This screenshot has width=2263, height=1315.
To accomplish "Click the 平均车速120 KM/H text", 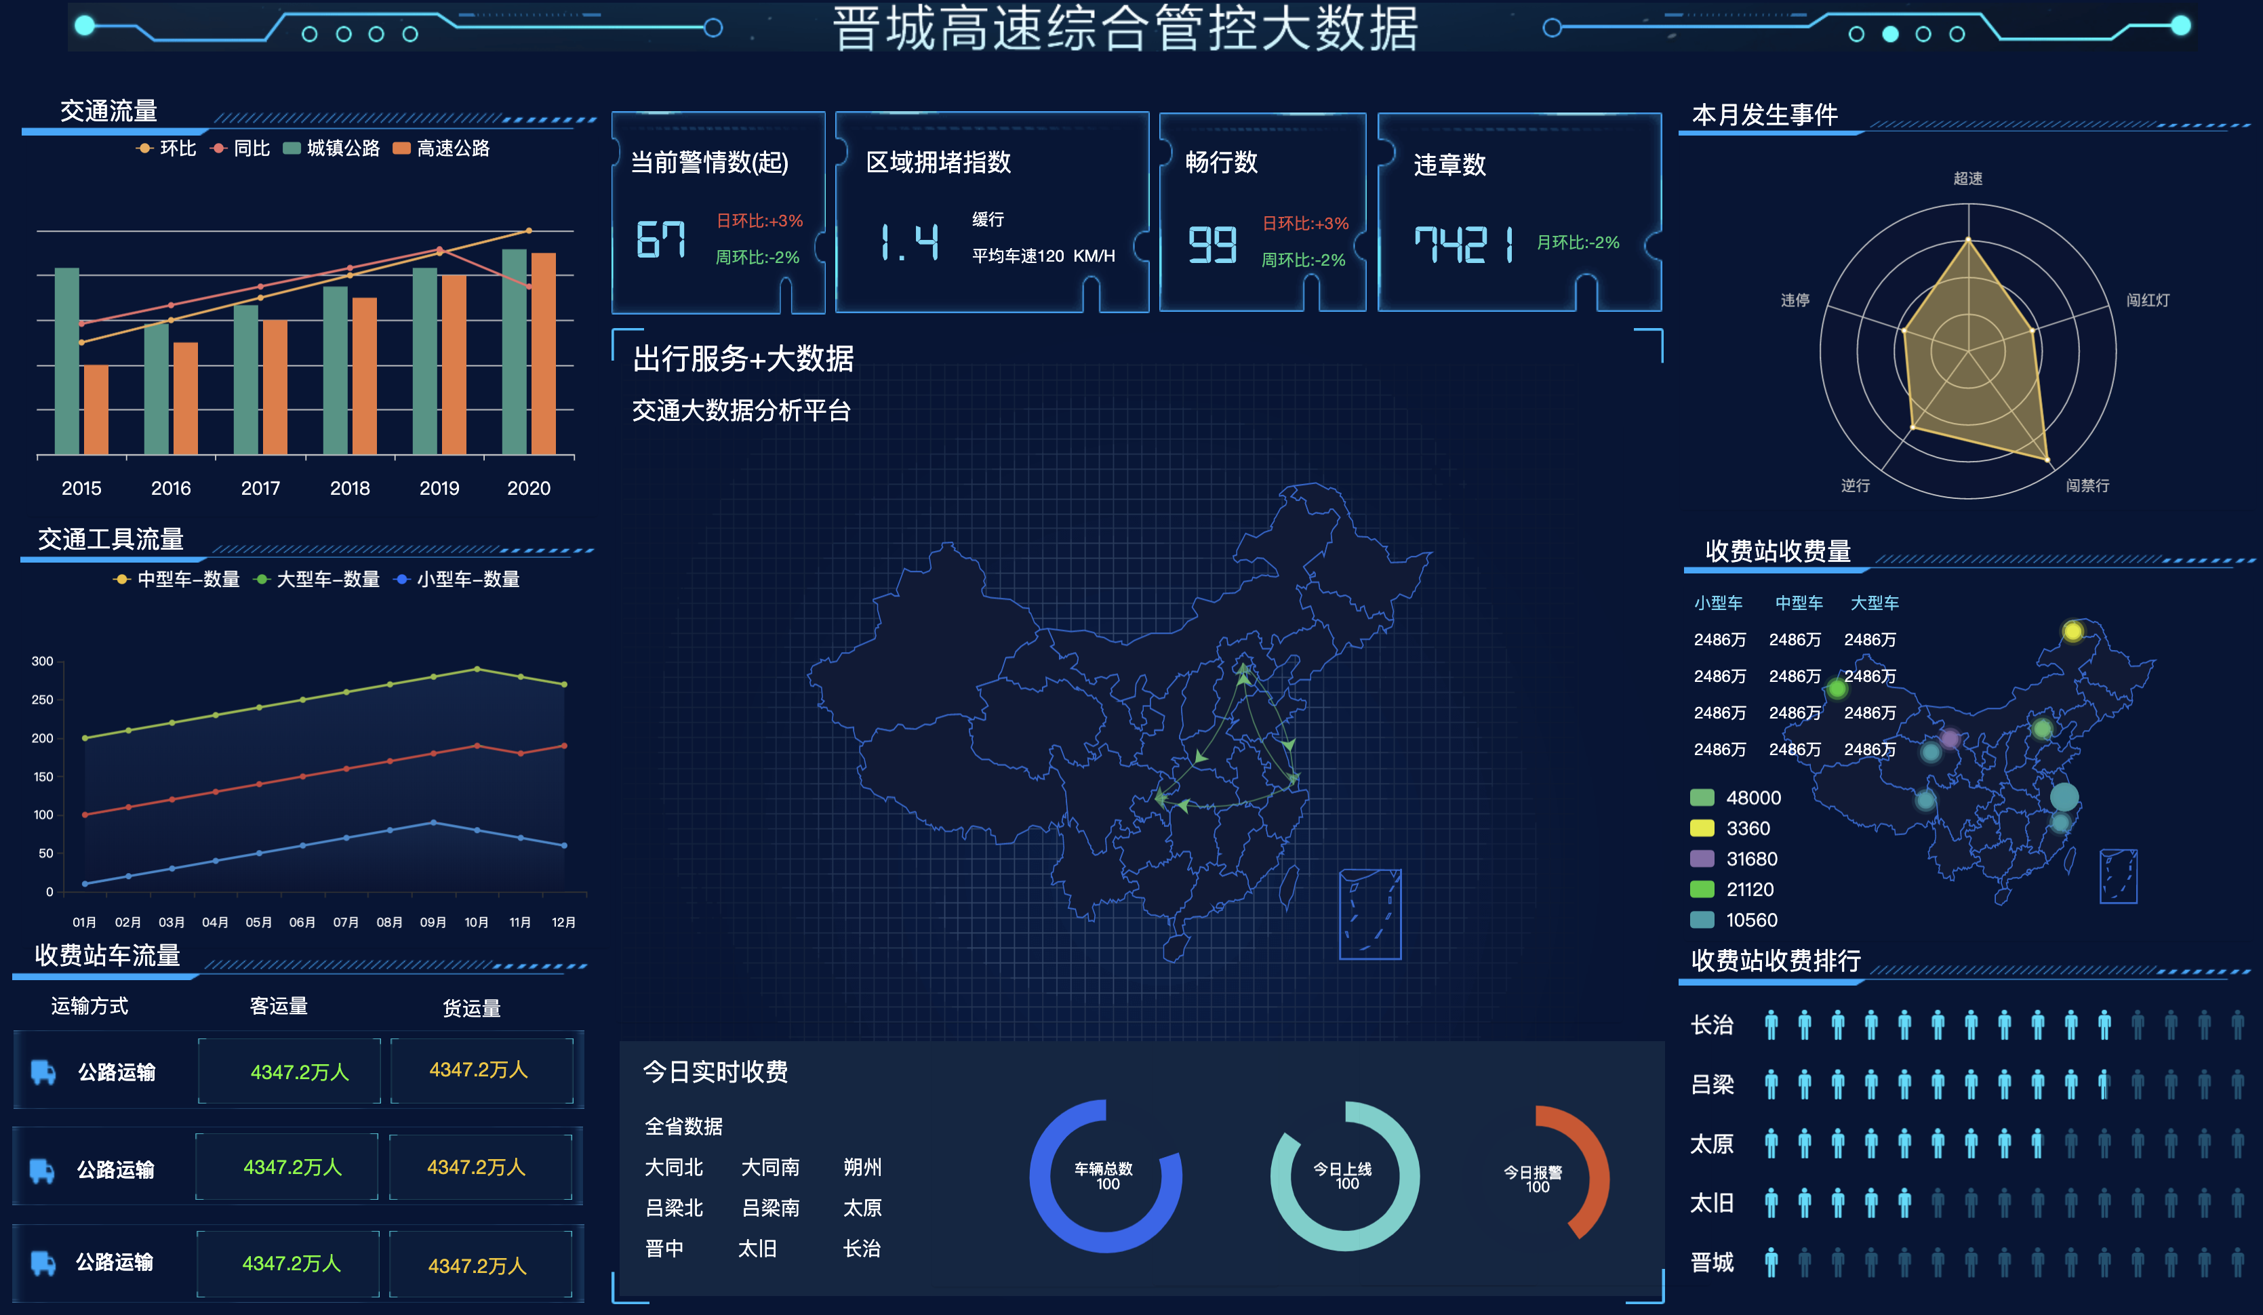I will (x=1043, y=256).
